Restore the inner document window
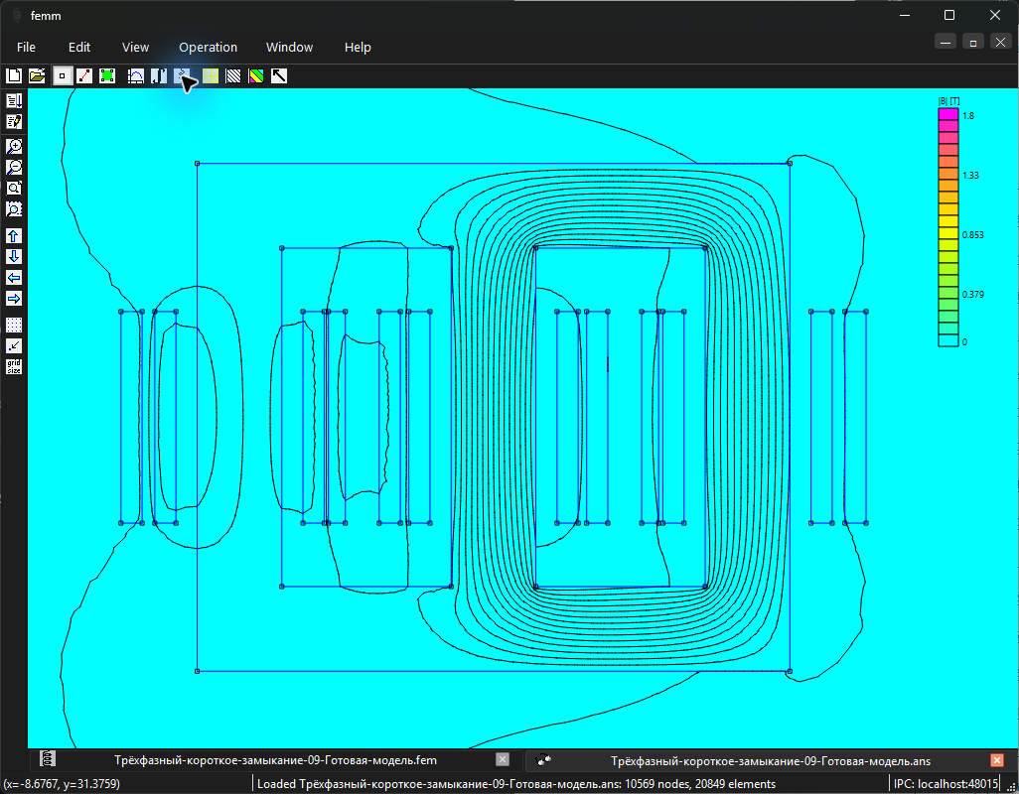Viewport: 1019px width, 794px height. pos(973,43)
